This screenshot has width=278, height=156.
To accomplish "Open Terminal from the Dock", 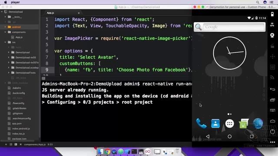I will [134, 152].
